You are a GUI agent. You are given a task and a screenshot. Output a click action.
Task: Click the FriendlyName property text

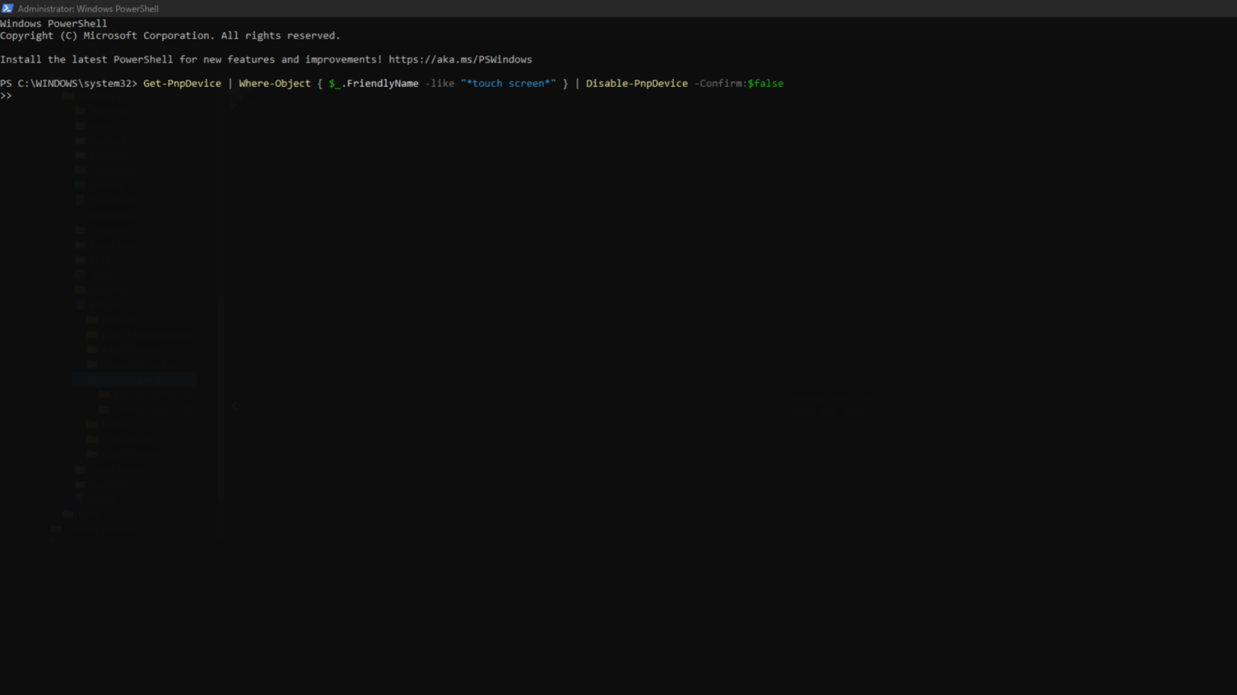coord(383,84)
